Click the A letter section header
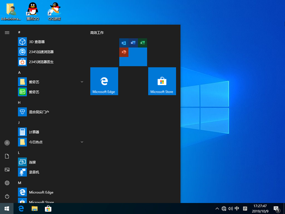285x214 pixels. click(x=19, y=72)
